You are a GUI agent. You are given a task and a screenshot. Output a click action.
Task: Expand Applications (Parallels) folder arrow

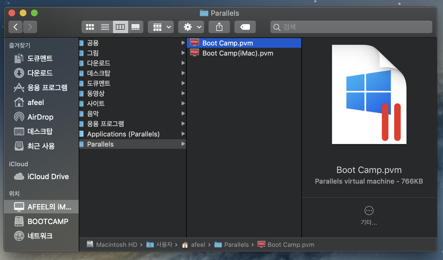point(183,134)
